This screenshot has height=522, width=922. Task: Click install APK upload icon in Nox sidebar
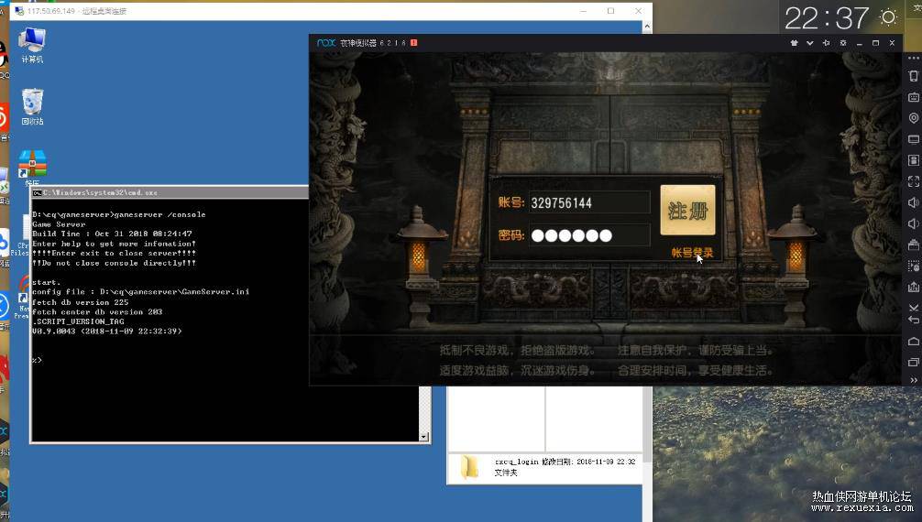[913, 287]
